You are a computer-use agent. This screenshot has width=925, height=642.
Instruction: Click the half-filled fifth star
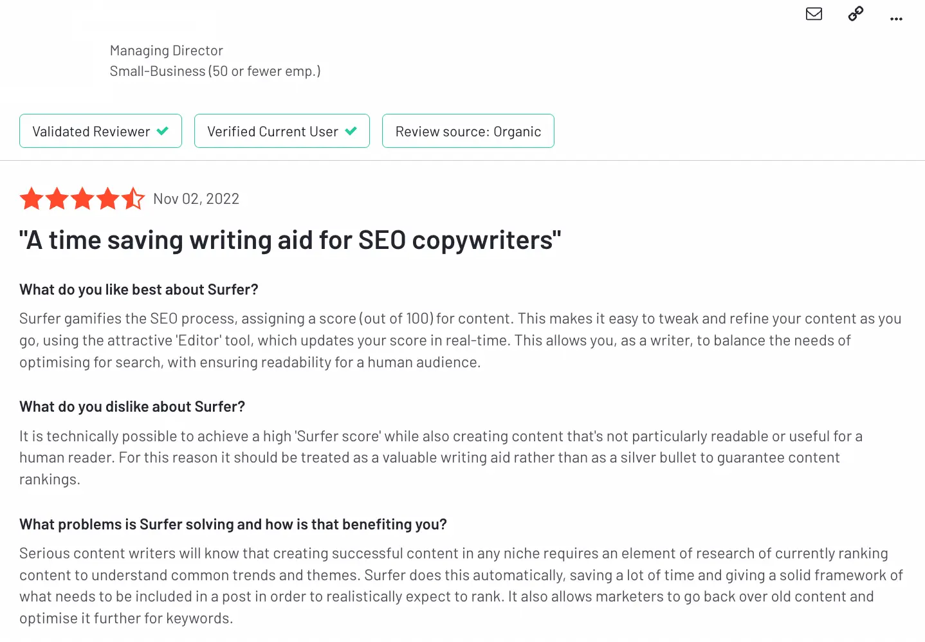click(x=133, y=199)
